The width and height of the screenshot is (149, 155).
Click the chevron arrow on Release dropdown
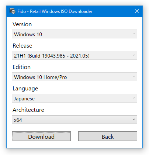point(134,55)
